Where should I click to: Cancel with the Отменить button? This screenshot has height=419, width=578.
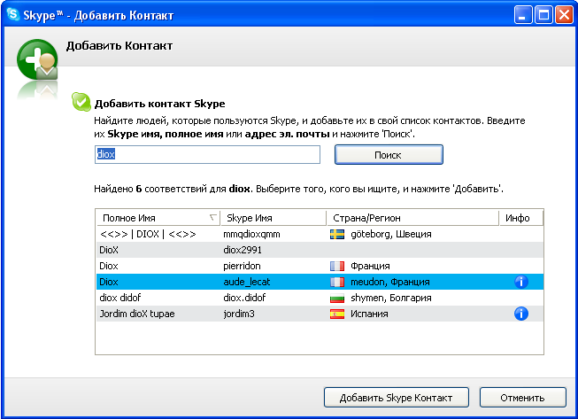(x=523, y=398)
